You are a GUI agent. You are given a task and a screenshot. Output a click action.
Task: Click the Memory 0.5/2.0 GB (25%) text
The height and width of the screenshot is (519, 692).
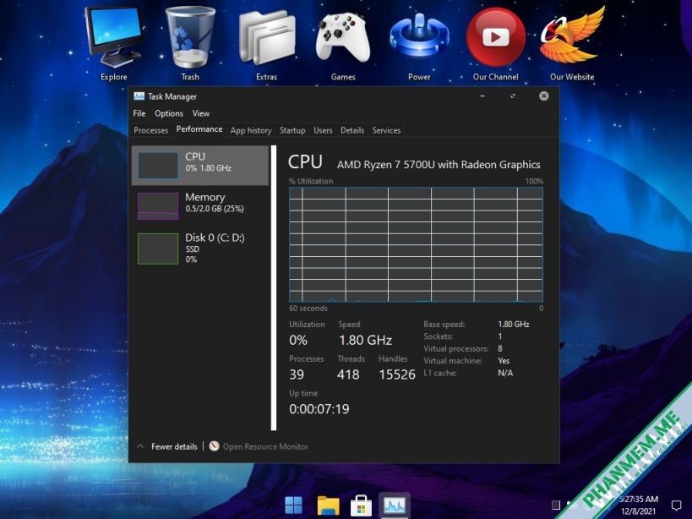coord(215,209)
